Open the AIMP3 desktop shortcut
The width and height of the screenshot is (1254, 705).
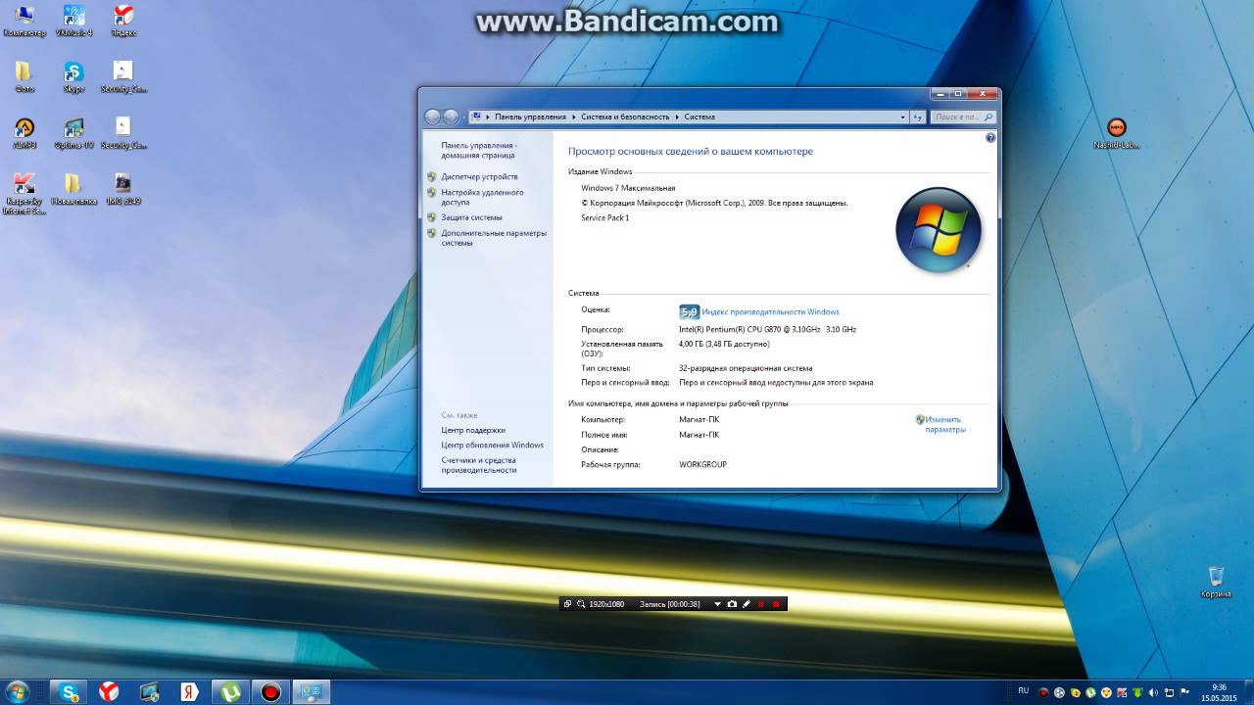[24, 133]
